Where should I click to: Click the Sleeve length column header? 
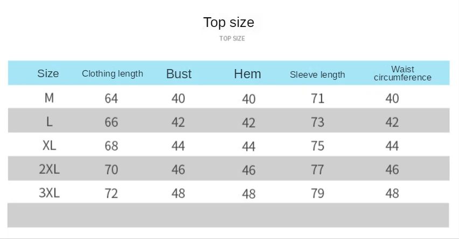click(317, 75)
